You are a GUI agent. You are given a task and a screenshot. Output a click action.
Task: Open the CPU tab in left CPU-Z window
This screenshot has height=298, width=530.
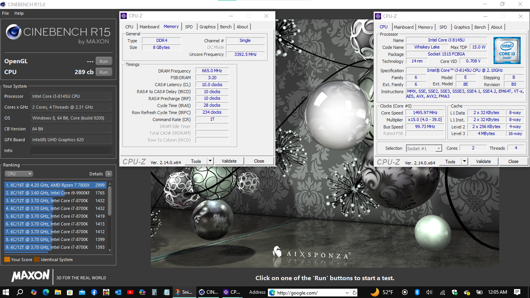[129, 27]
